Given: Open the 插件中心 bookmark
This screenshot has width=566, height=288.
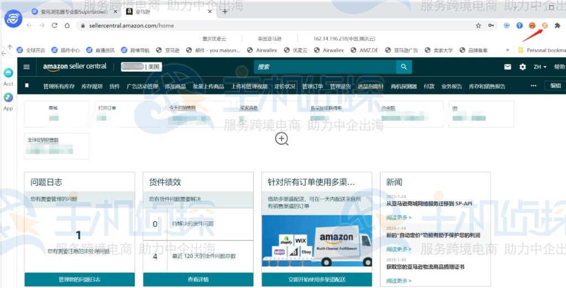Looking at the screenshot, I should 66,50.
